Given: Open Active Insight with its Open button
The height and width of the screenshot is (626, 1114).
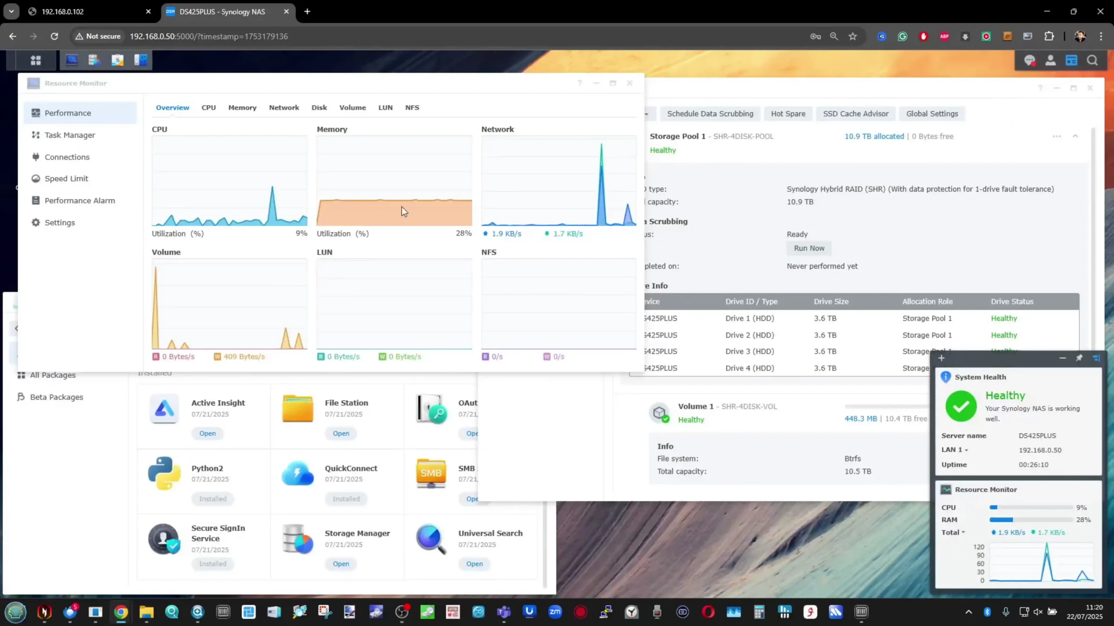Looking at the screenshot, I should (x=208, y=433).
